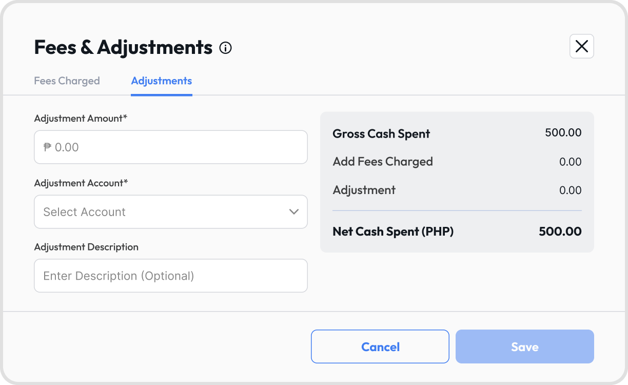Click the Gross Cash Spent value 500.00

[563, 133]
